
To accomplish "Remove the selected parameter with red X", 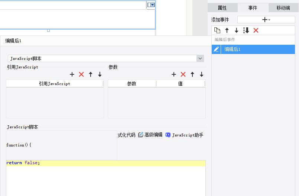I will tap(183, 74).
